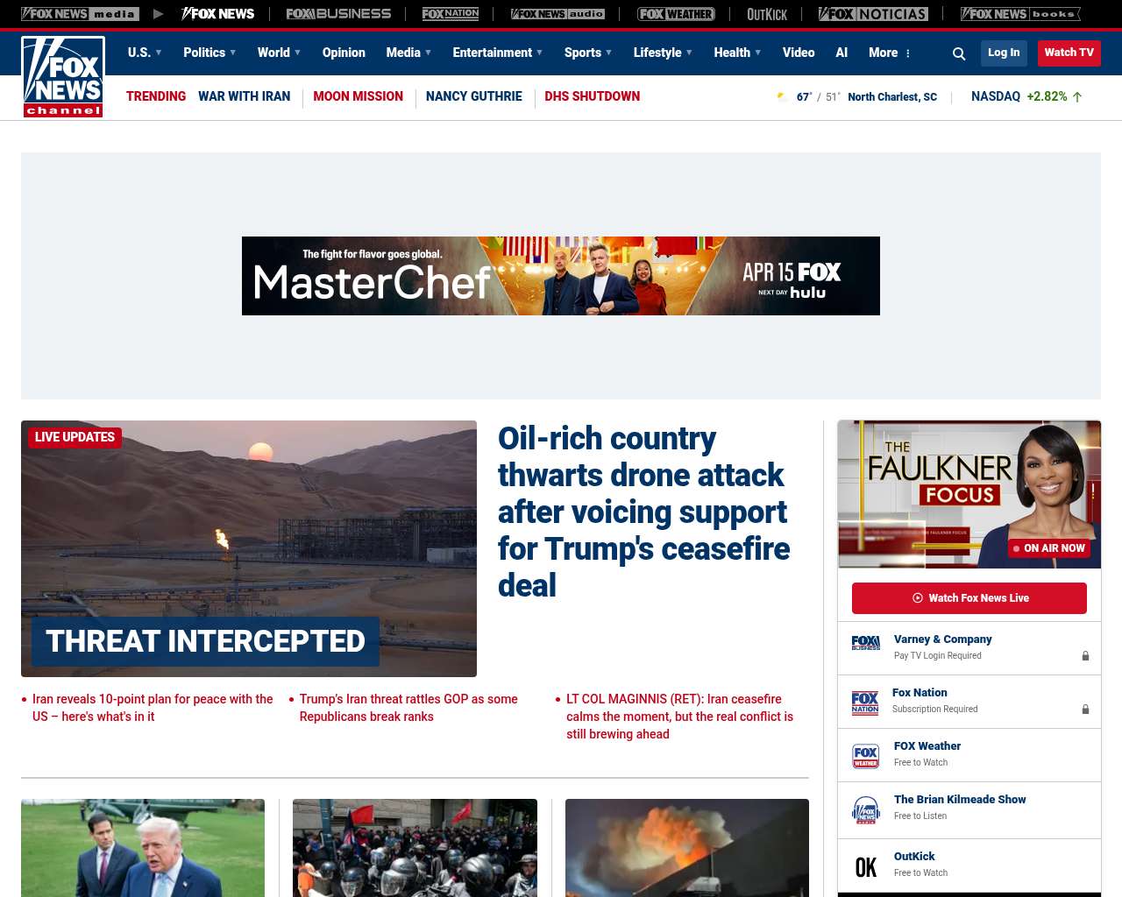1122x897 pixels.
Task: Open the search magnifier icon
Action: click(959, 53)
